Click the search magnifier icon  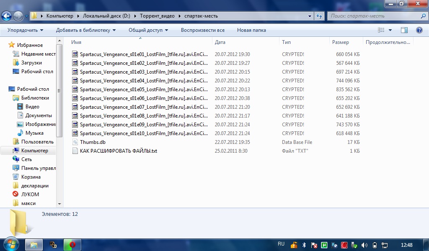pos(423,16)
